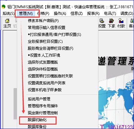Open the 报表(R) menu
The width and height of the screenshot is (134, 129).
coord(93,14)
